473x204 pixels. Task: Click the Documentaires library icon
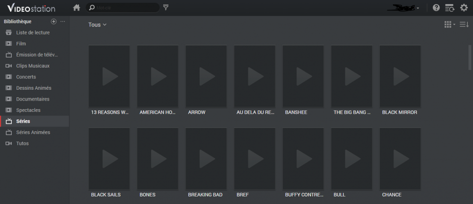click(x=9, y=99)
